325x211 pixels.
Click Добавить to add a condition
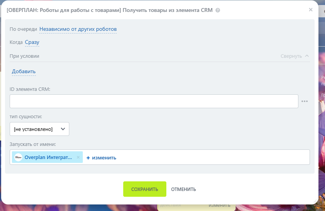click(x=23, y=72)
